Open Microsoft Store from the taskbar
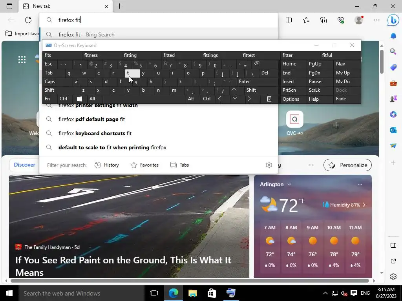This screenshot has width=402, height=301. (212, 293)
